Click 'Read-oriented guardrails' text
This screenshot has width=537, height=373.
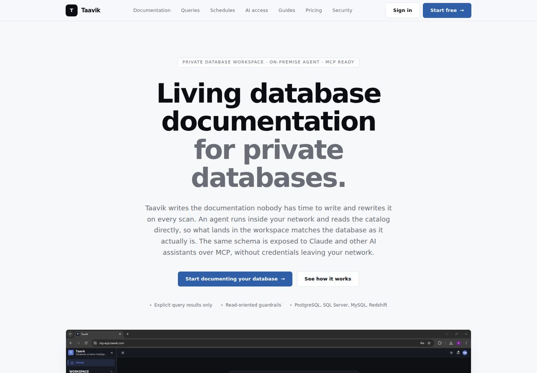(254, 305)
